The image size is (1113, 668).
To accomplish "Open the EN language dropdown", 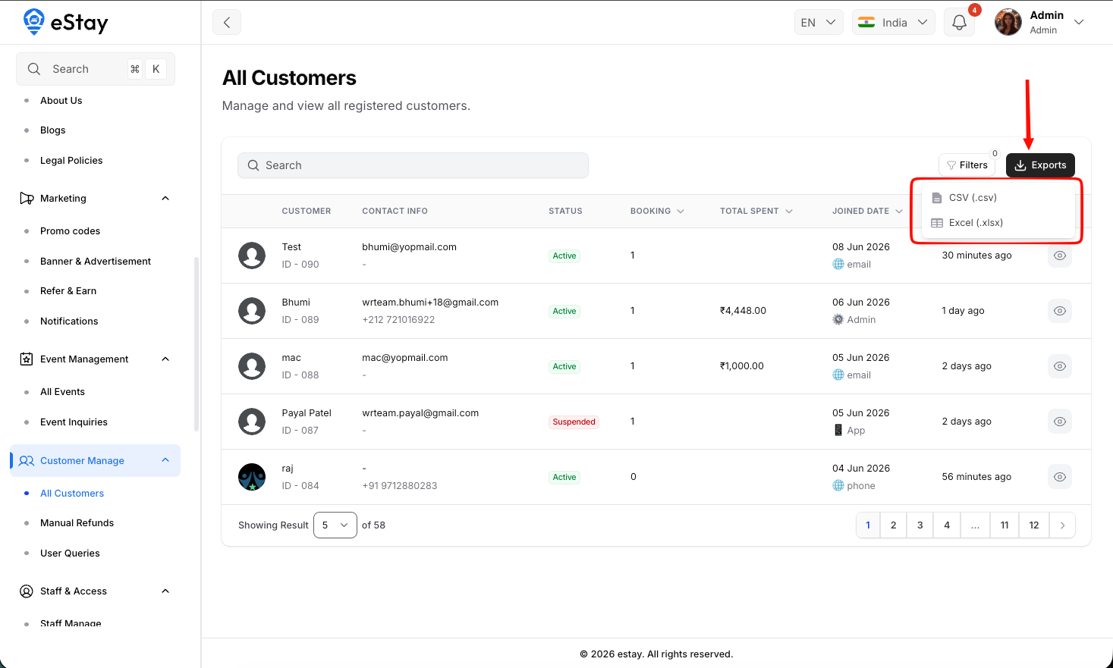I will point(818,22).
